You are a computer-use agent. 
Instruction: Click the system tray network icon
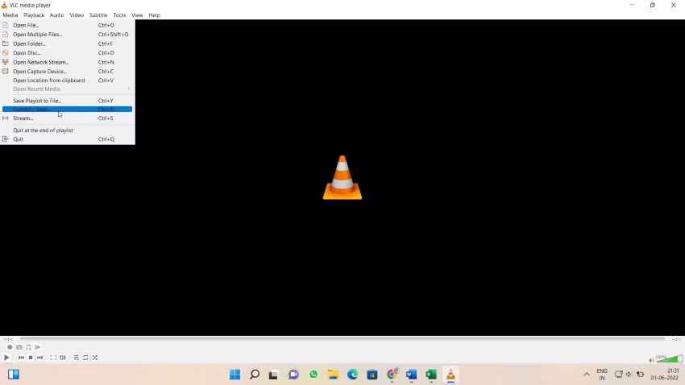(619, 375)
